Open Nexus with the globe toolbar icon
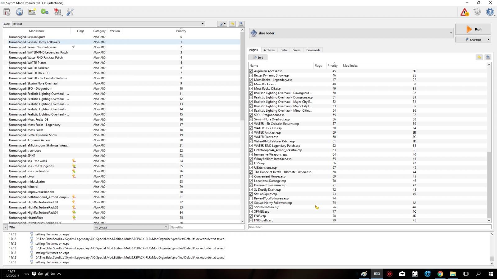 tap(20, 12)
